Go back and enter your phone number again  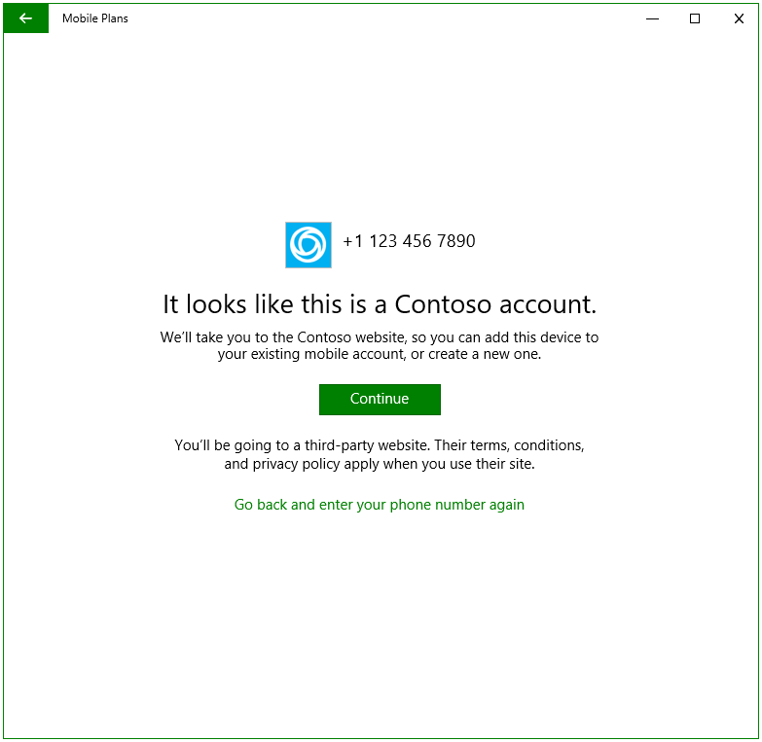coord(380,505)
